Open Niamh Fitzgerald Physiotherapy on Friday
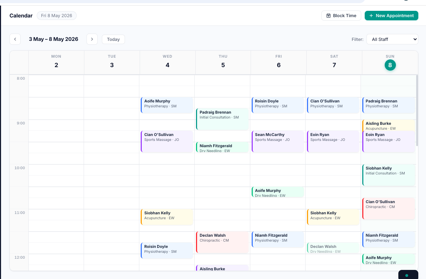Screen dimensions: 426x279 coord(278,239)
